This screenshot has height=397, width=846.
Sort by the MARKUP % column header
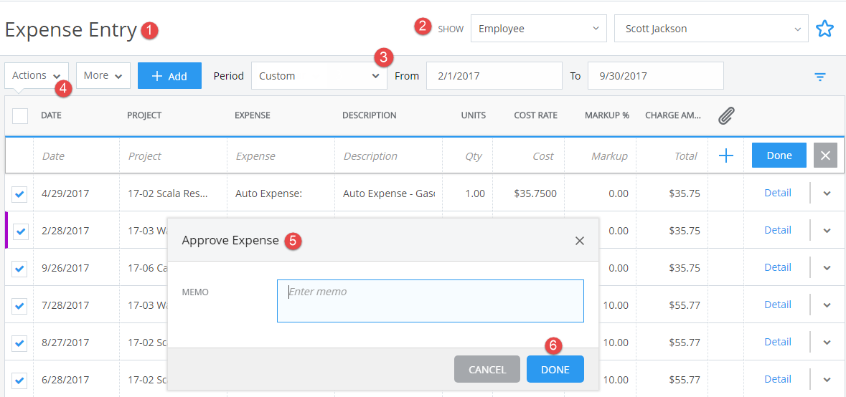coord(607,115)
